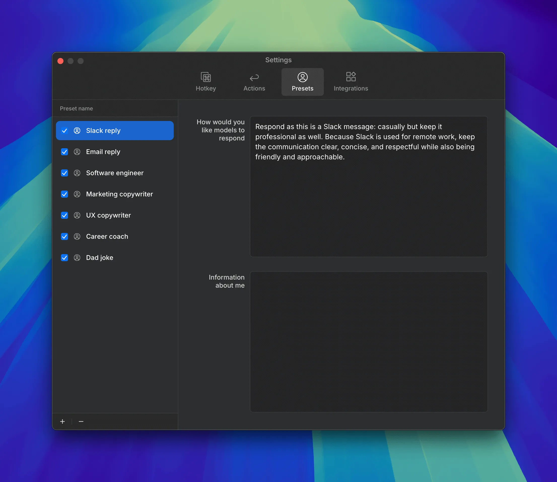The width and height of the screenshot is (557, 482).
Task: Click the Integrations grid icon
Action: click(x=351, y=77)
